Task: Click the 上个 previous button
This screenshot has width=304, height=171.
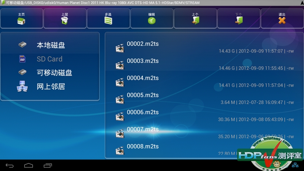Action: (x=195, y=19)
